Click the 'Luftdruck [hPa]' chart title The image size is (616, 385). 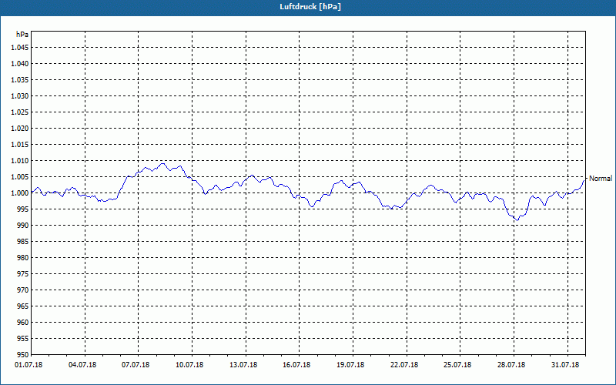[310, 7]
